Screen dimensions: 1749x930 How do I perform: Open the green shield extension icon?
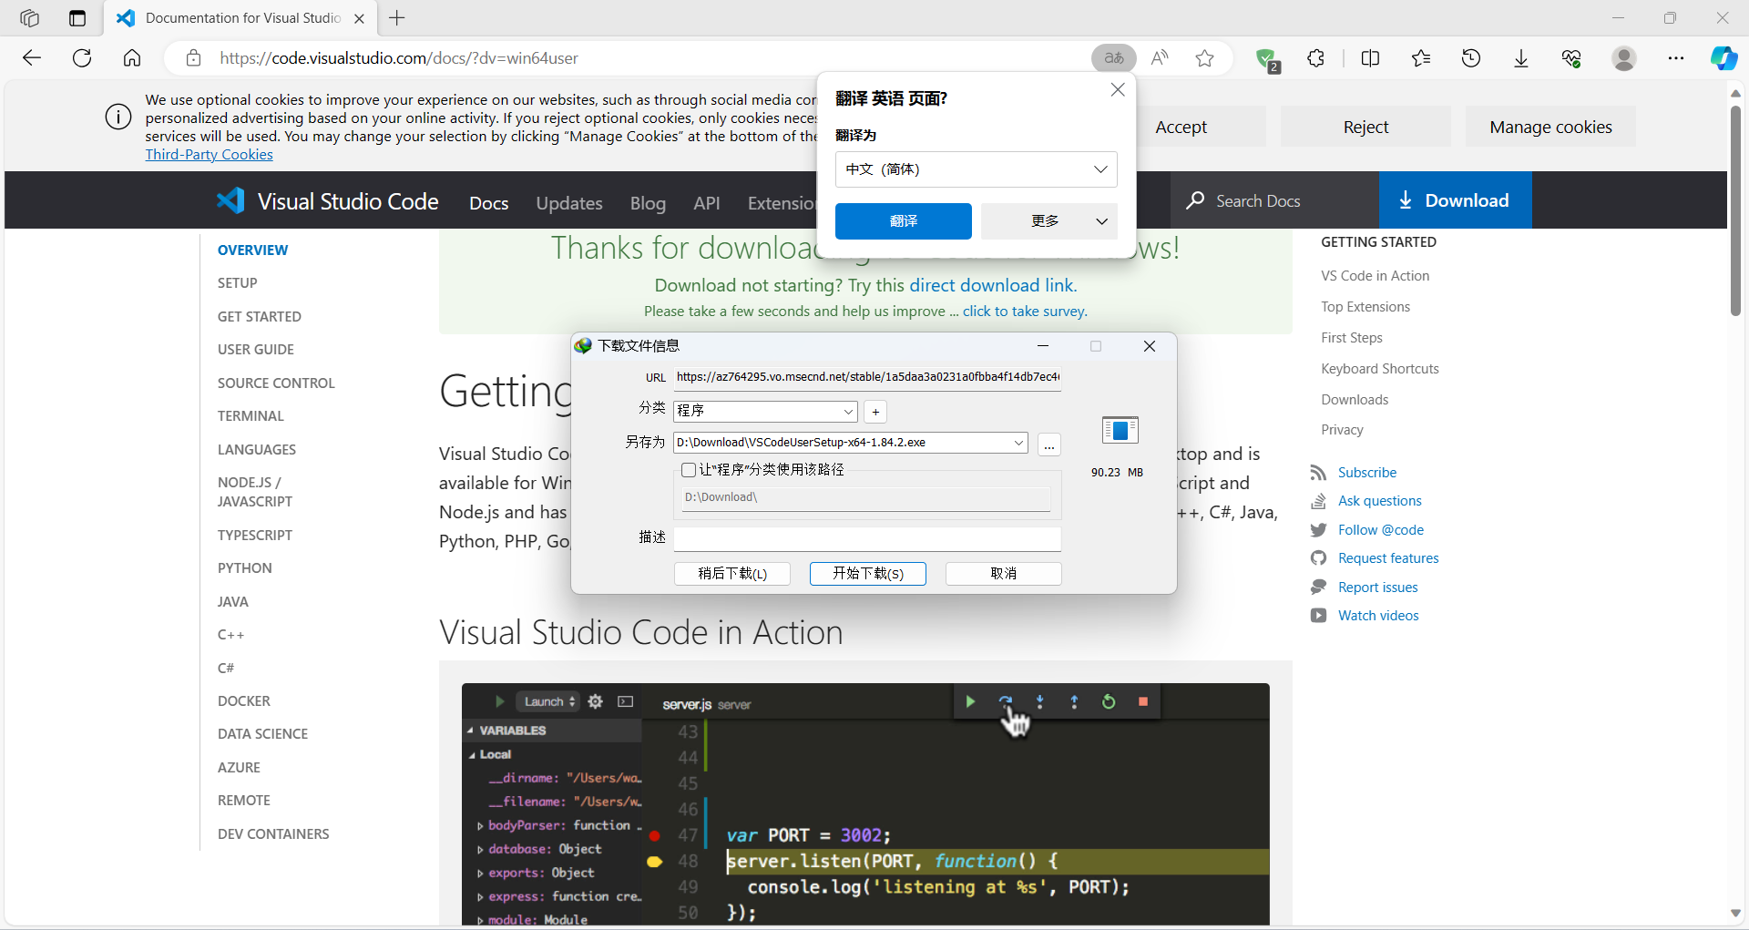(1266, 59)
